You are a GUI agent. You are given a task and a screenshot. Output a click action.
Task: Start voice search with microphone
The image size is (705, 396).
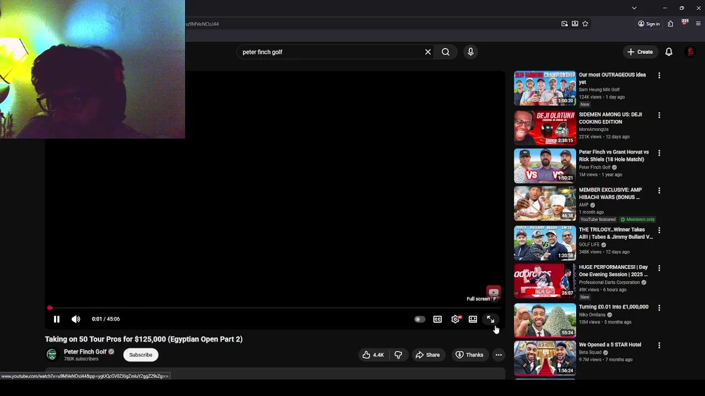[470, 52]
